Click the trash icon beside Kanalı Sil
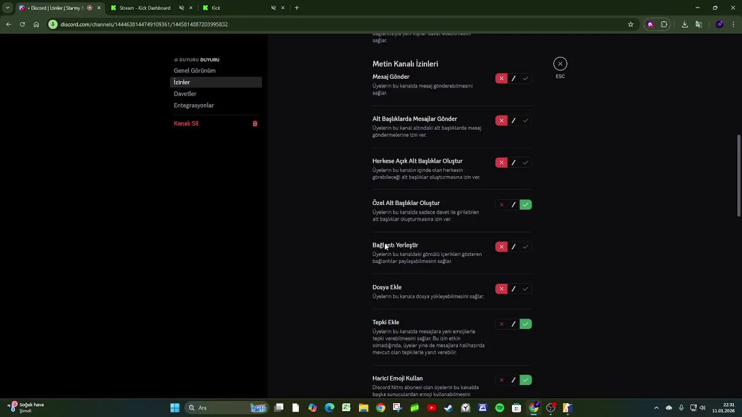This screenshot has width=742, height=417. [255, 123]
